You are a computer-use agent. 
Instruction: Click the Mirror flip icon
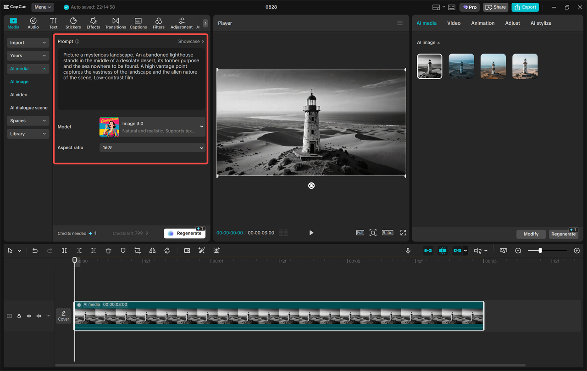152,251
